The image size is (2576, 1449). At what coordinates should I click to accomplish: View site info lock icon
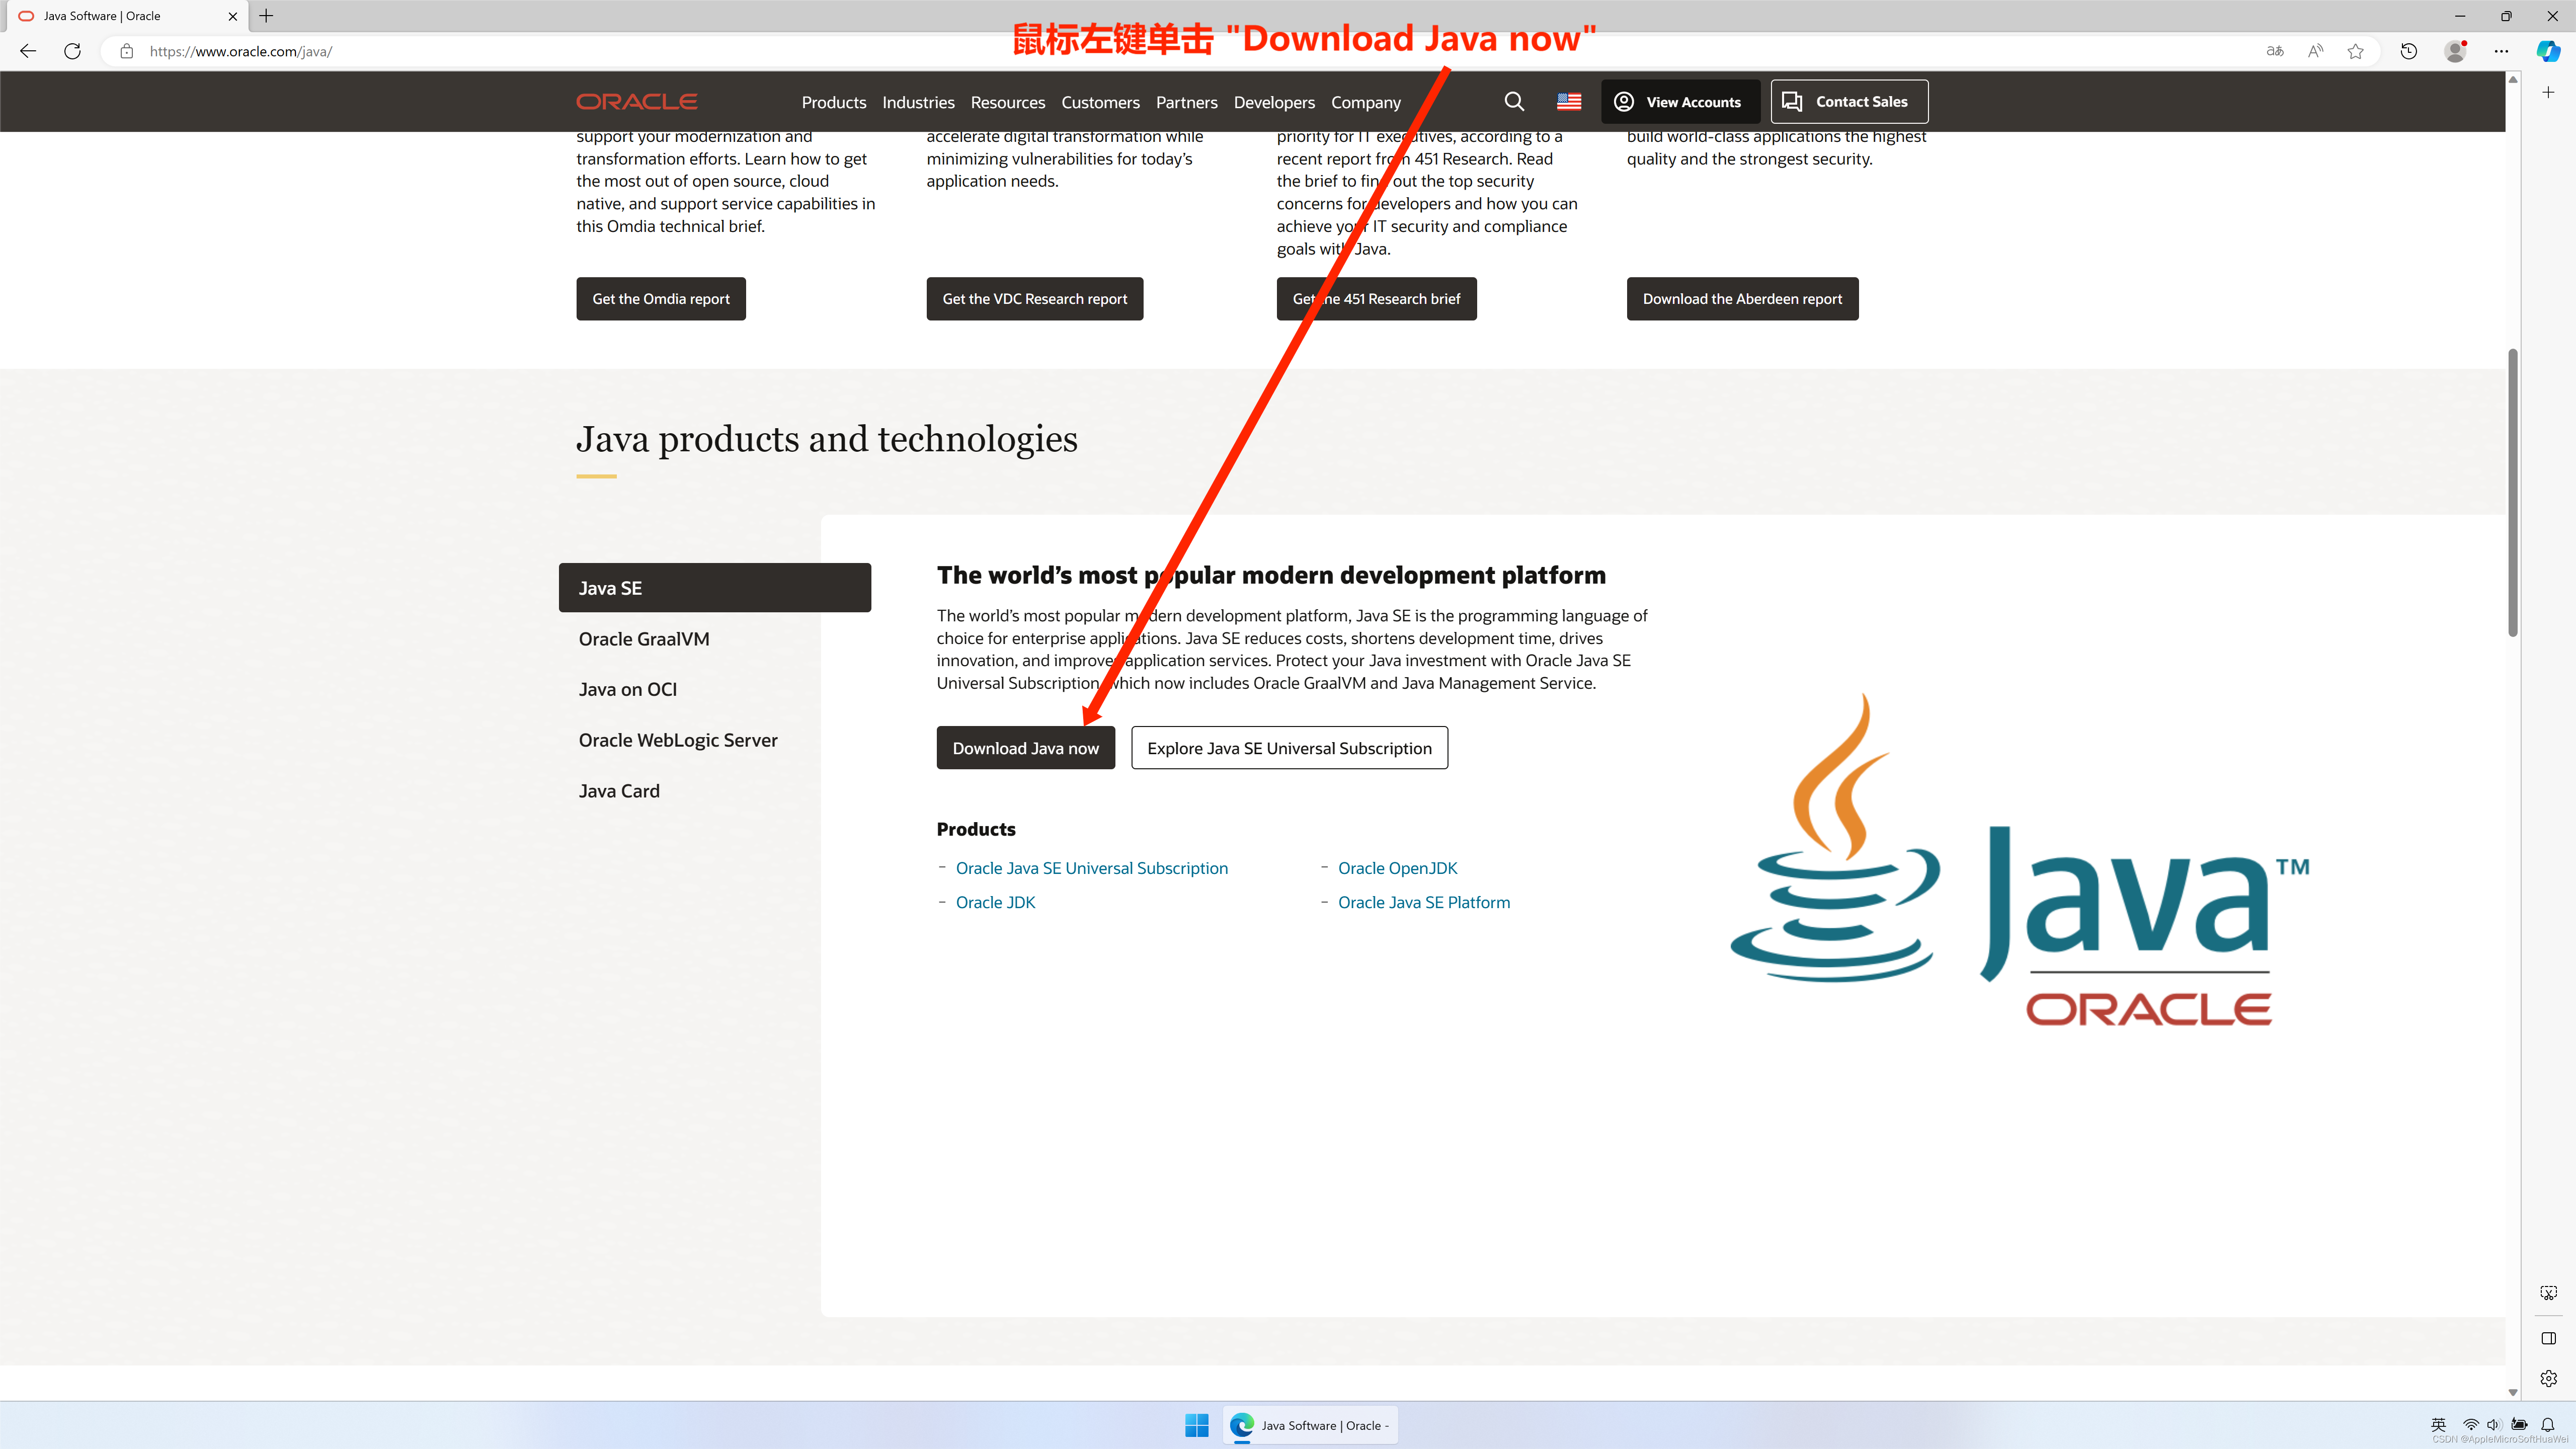click(x=126, y=51)
